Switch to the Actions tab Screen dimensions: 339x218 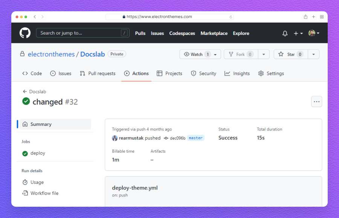point(136,73)
